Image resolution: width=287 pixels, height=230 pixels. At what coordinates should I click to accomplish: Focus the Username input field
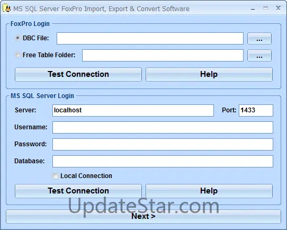(x=163, y=127)
